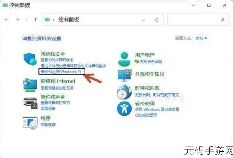The height and width of the screenshot is (158, 233).
Task: Open 通过文件历史记录保存你的文件备份副本 link
Action: click(x=74, y=66)
